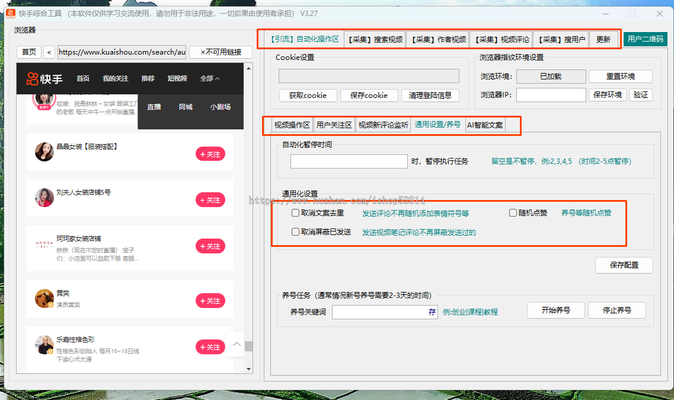Click 存 inside keyword field
674x400 pixels.
click(x=432, y=312)
